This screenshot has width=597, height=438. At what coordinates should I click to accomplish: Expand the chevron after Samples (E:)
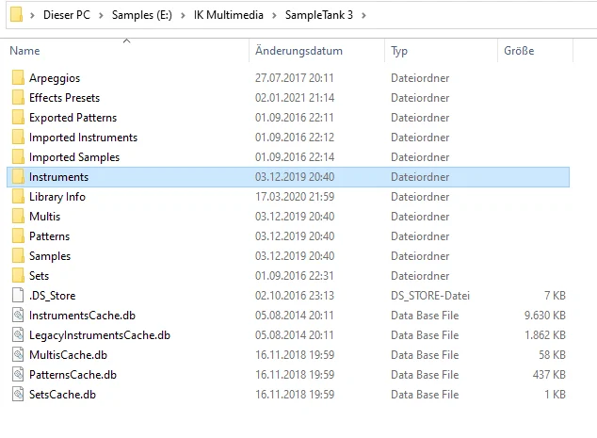(x=183, y=15)
